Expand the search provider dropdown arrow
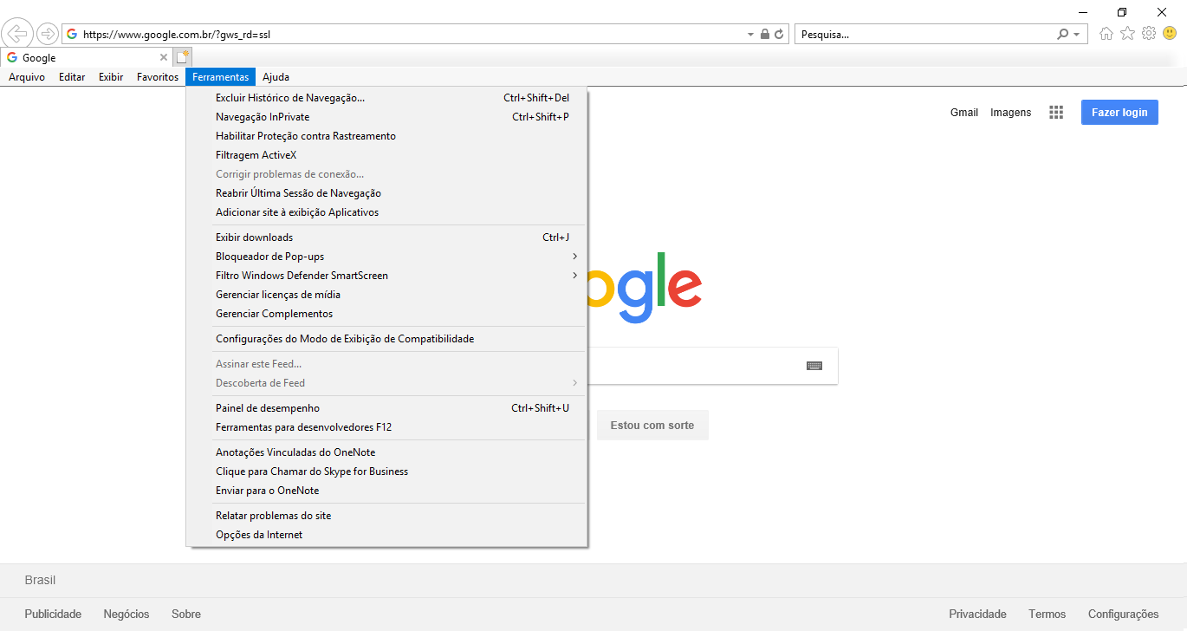The height and width of the screenshot is (631, 1187). coord(1077,35)
